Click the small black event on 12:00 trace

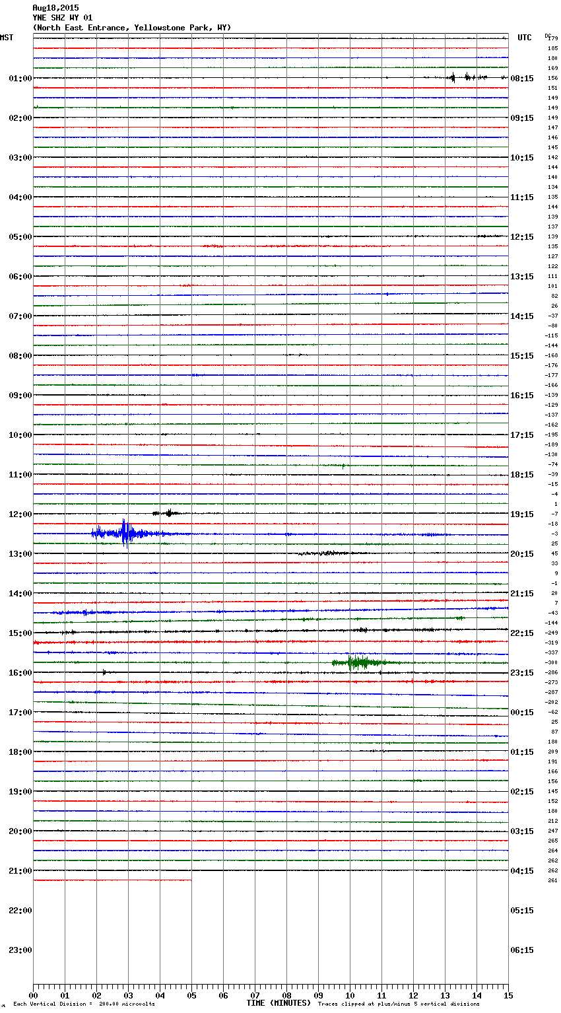point(168,512)
